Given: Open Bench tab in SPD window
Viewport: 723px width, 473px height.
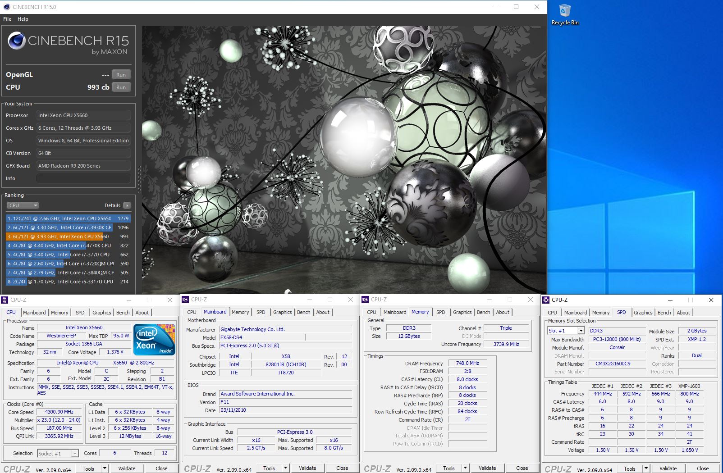Looking at the screenshot, I should click(x=664, y=313).
